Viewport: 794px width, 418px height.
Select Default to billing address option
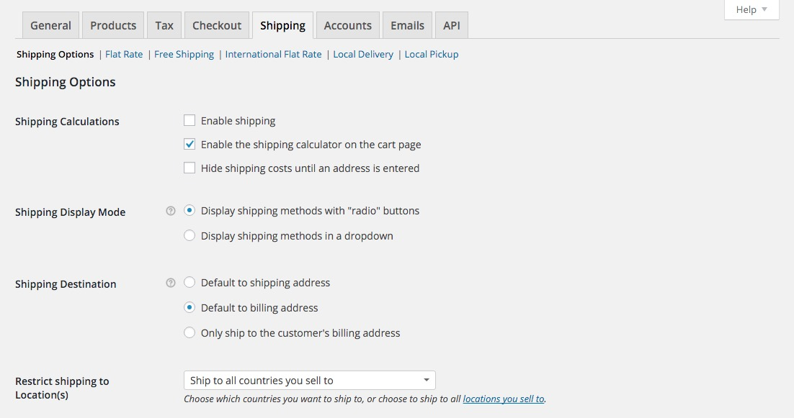point(189,308)
